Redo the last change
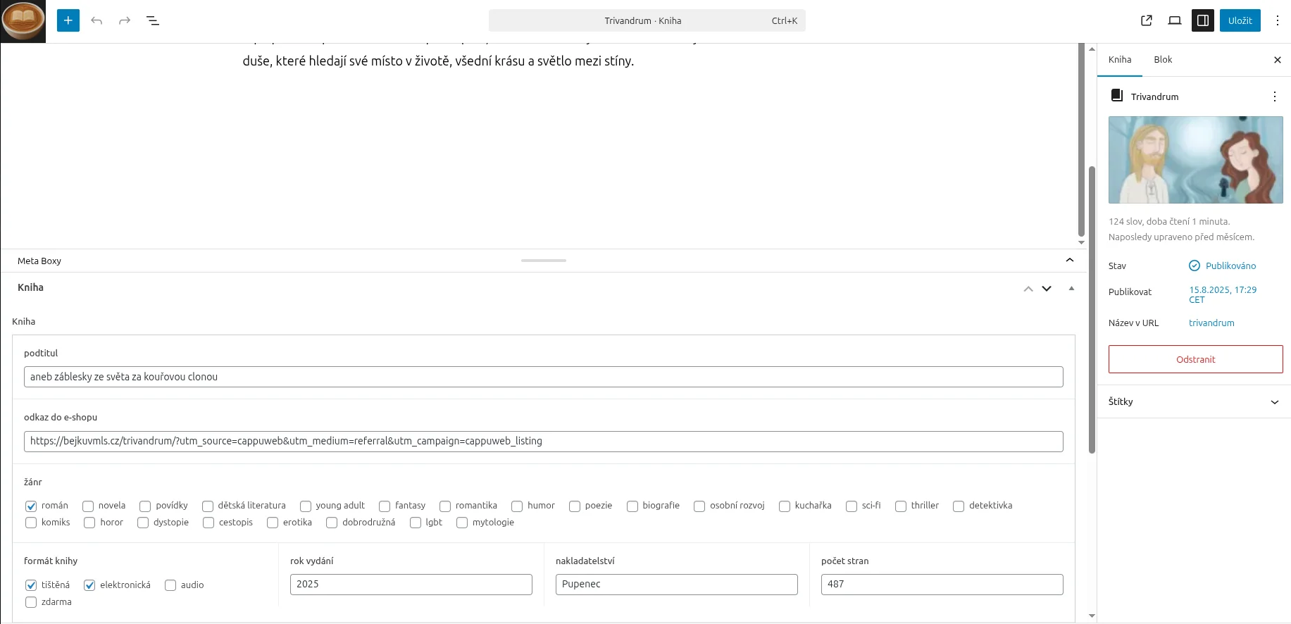This screenshot has height=624, width=1291. (x=125, y=20)
